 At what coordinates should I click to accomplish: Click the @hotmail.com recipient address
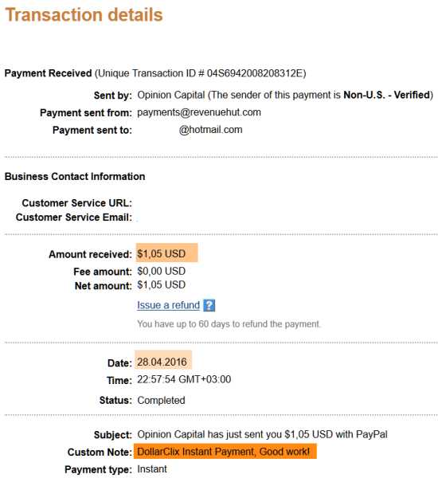click(210, 130)
